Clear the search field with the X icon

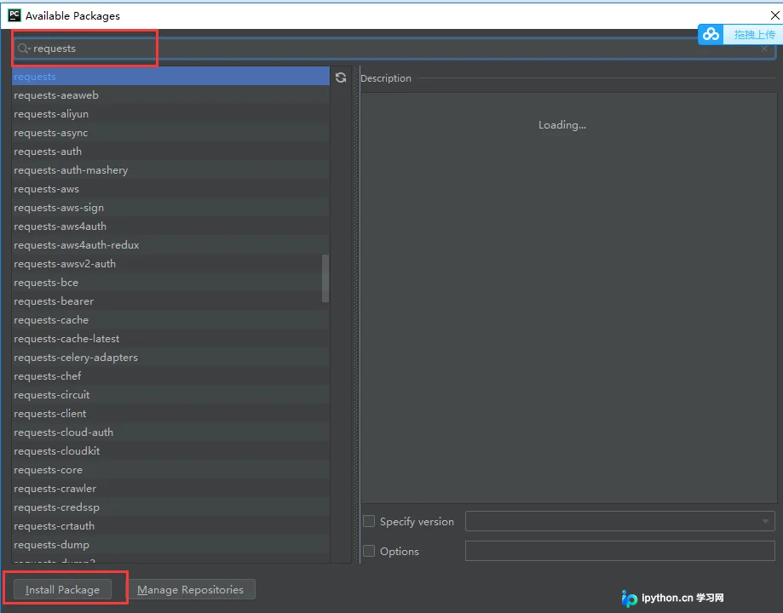[763, 49]
